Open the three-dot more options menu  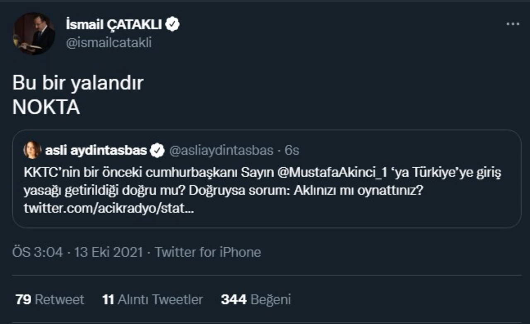[x=513, y=24]
